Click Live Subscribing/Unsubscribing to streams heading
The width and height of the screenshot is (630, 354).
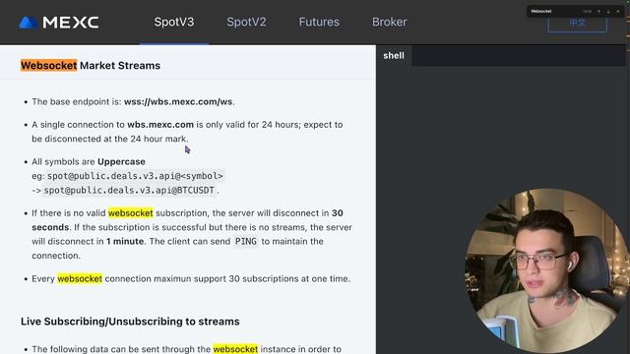click(130, 322)
